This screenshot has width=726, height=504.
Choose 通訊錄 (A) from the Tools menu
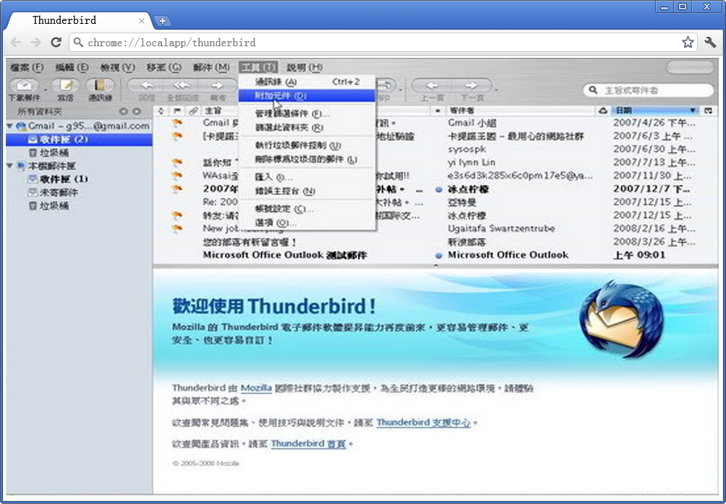coord(307,82)
